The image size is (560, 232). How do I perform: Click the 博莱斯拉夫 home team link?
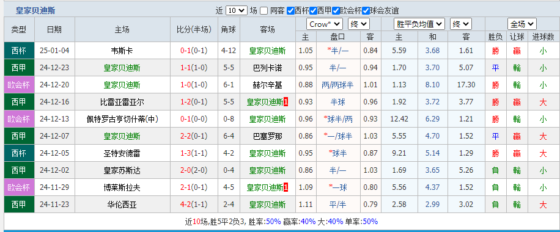122,188
